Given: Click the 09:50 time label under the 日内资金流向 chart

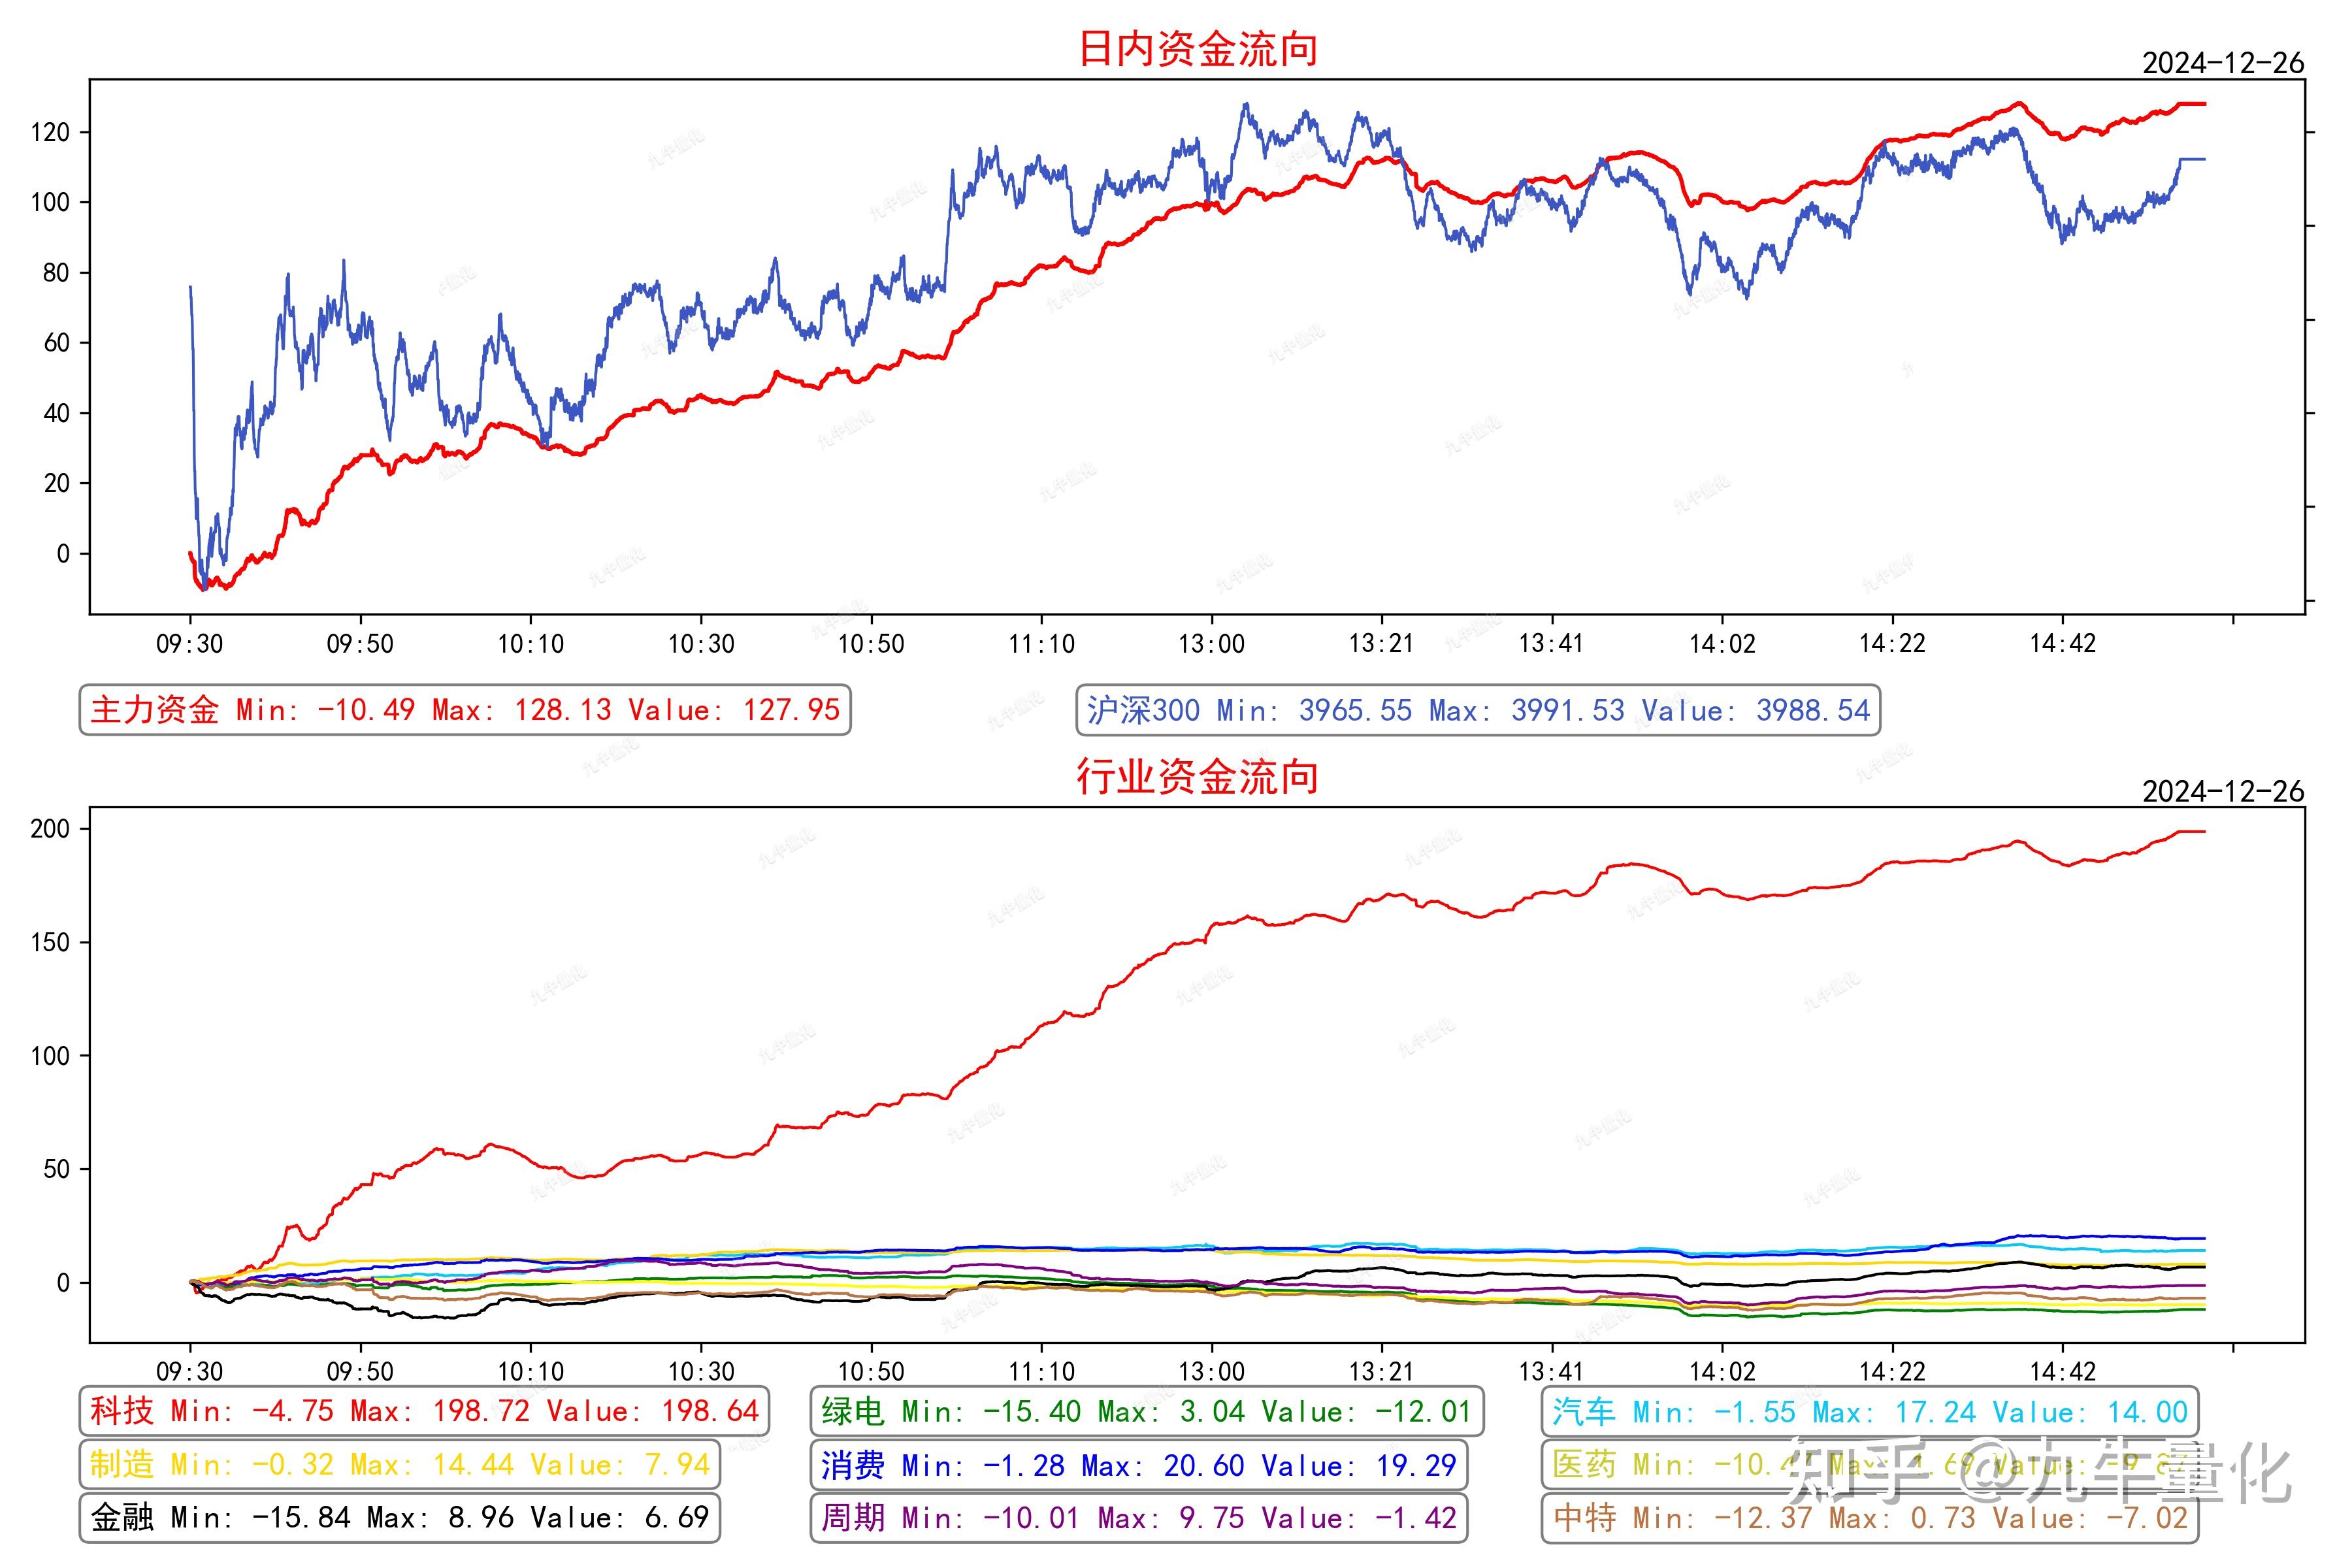Looking at the screenshot, I should click(x=360, y=644).
